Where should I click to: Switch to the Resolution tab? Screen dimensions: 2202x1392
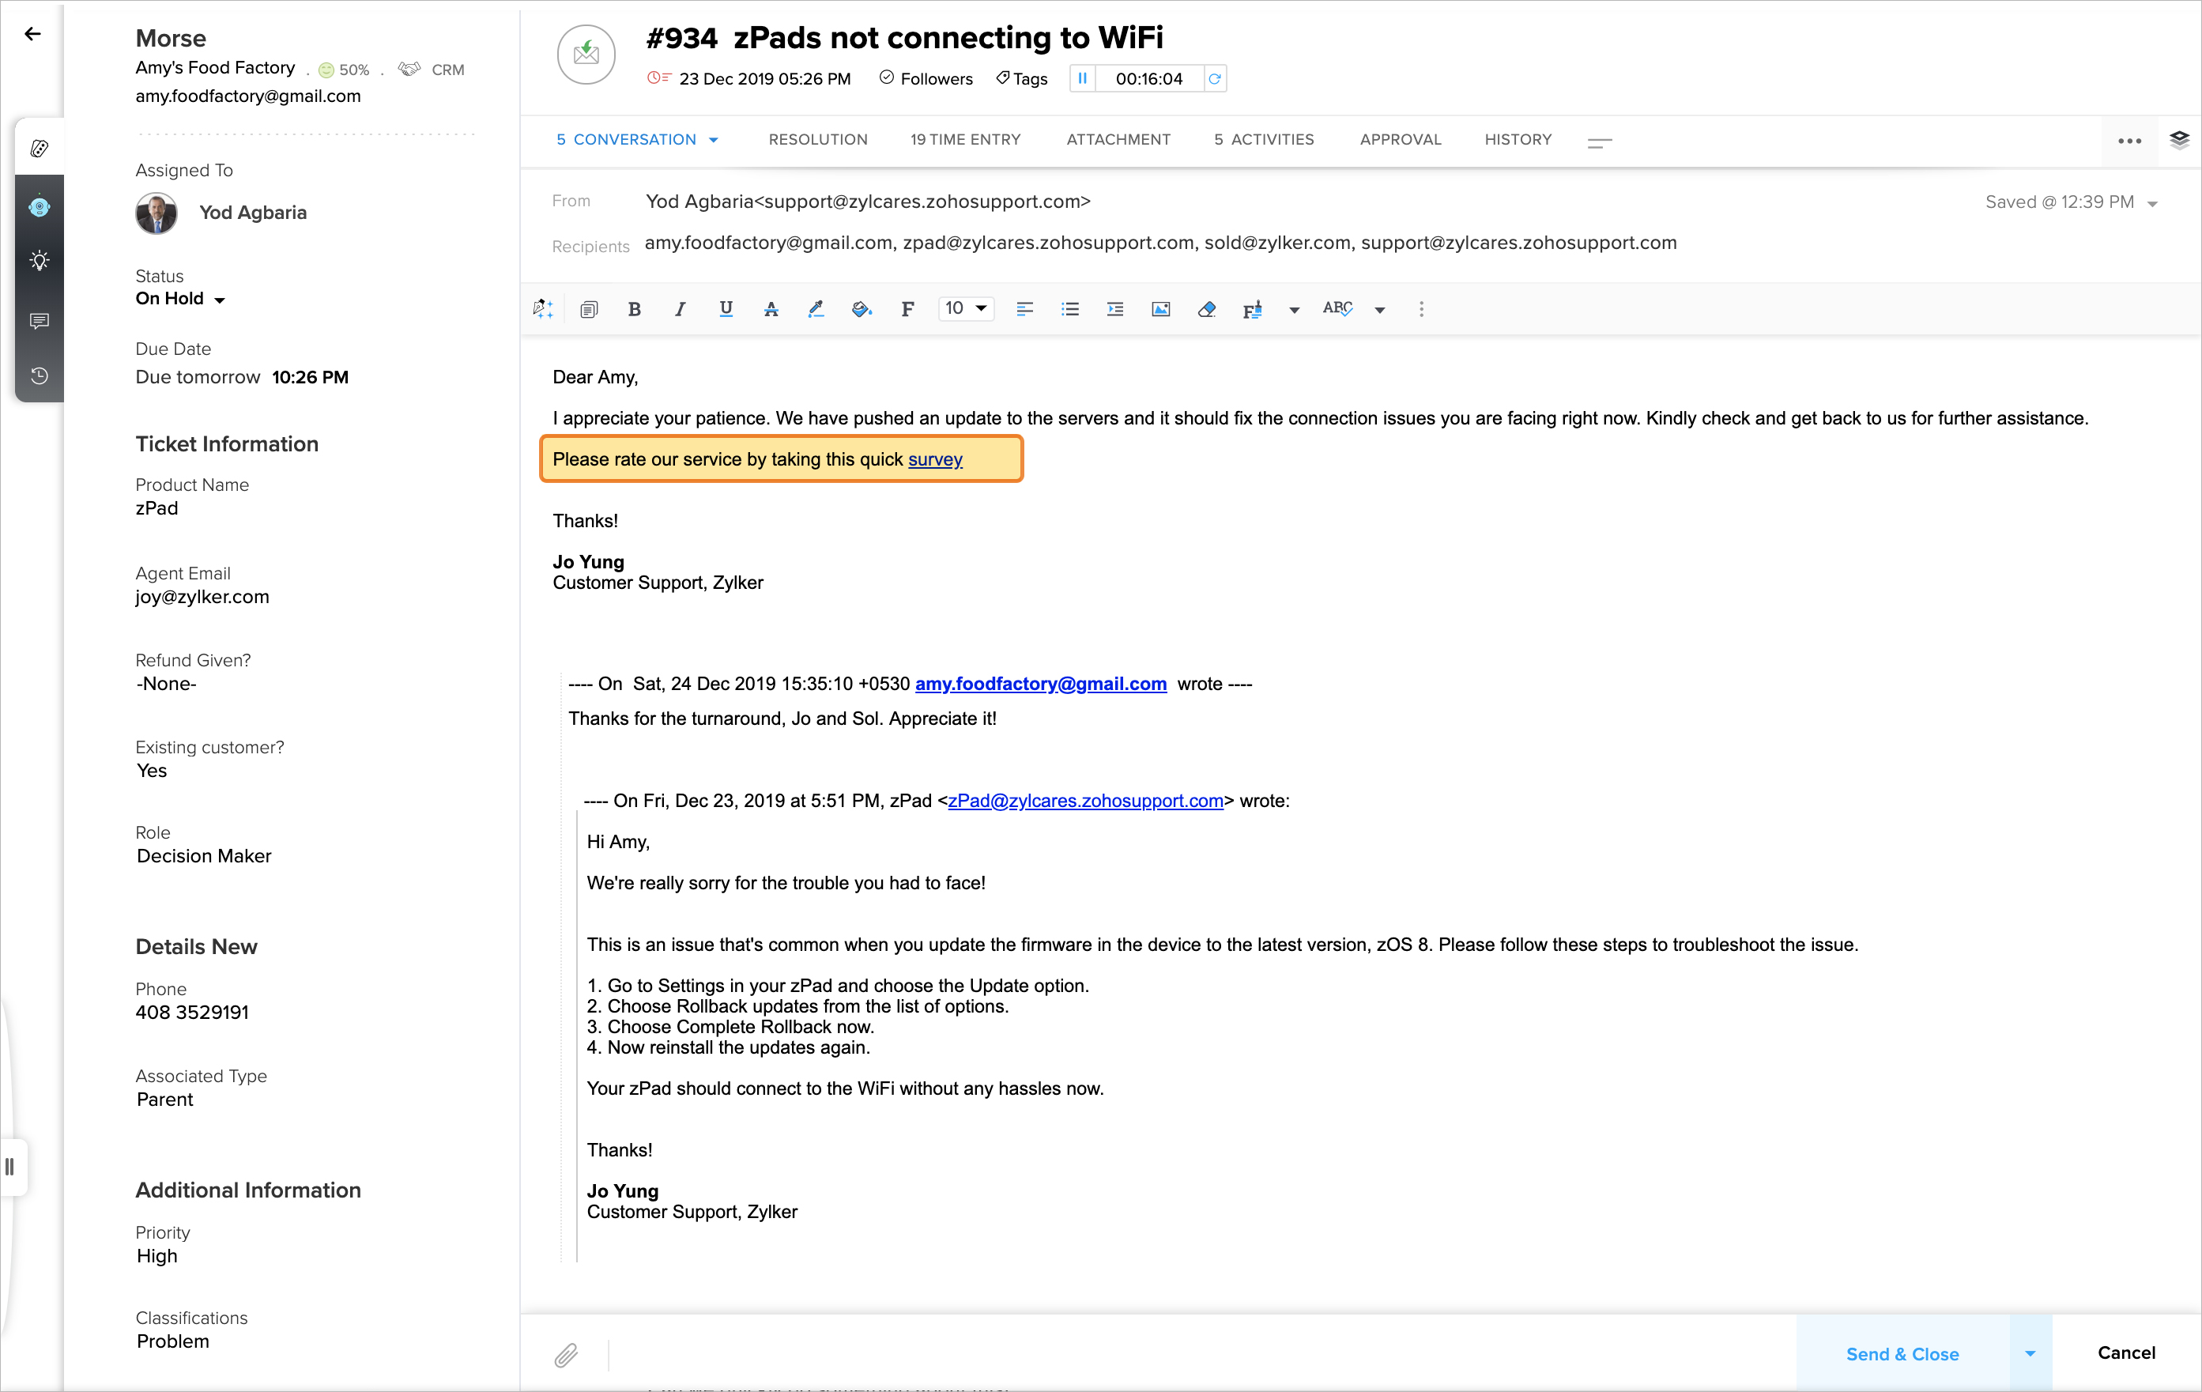(817, 139)
